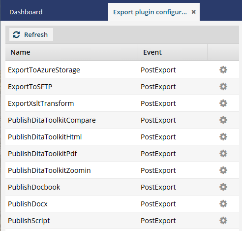Select the PublishDitaToolkitPdf name cell
Viewport: 242px width, 231px height.
click(72, 154)
